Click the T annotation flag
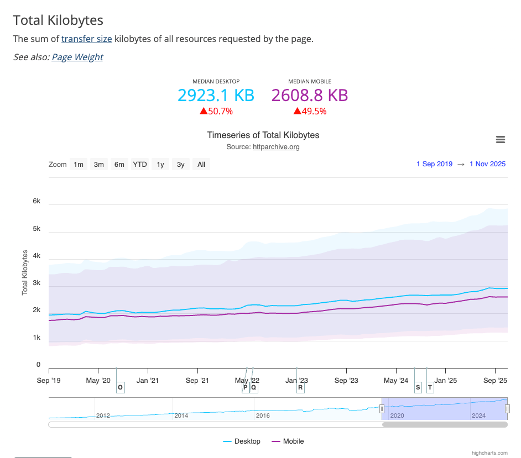Viewport: 521px width, 458px height. (430, 387)
